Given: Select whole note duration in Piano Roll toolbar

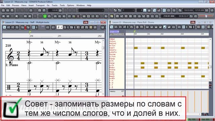Looking at the screenshot, I should click(x=147, y=27).
